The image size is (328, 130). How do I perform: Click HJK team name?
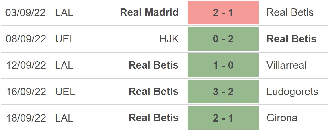(169, 39)
